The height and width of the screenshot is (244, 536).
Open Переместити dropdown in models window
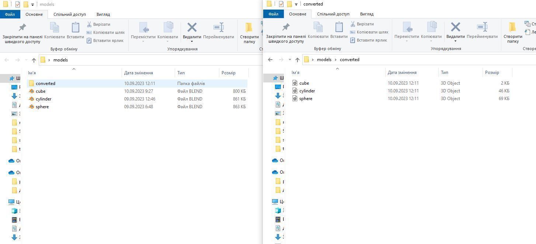[x=143, y=41]
